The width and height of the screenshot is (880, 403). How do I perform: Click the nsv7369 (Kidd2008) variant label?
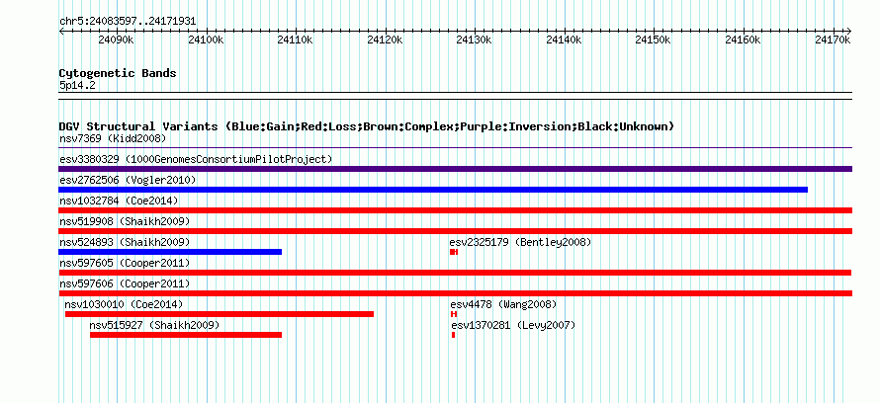(x=113, y=138)
